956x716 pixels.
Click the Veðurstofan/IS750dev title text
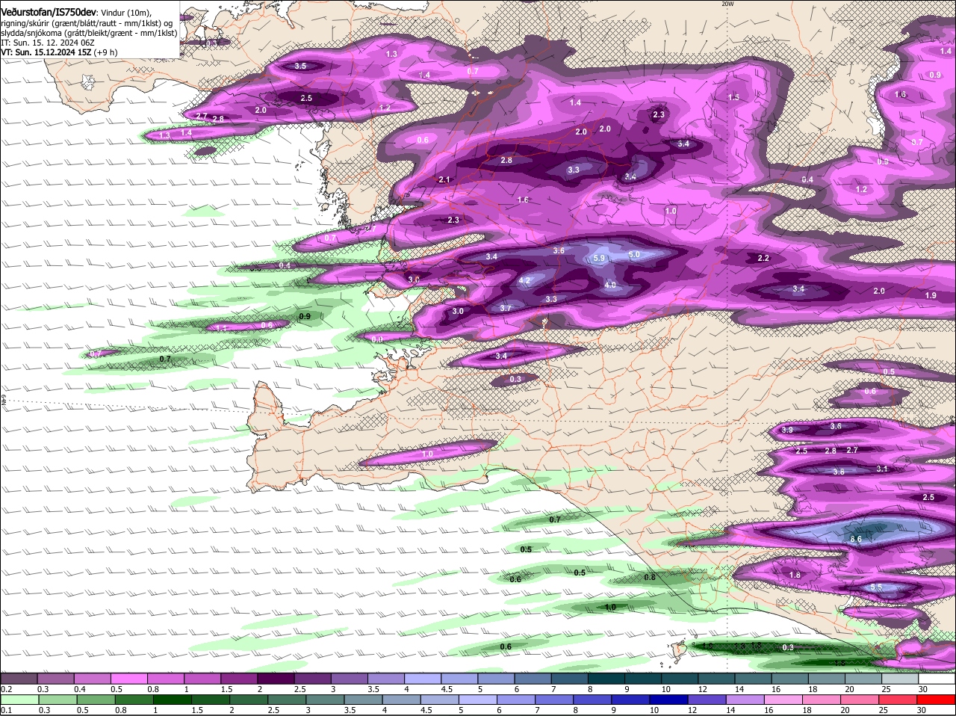49,13
